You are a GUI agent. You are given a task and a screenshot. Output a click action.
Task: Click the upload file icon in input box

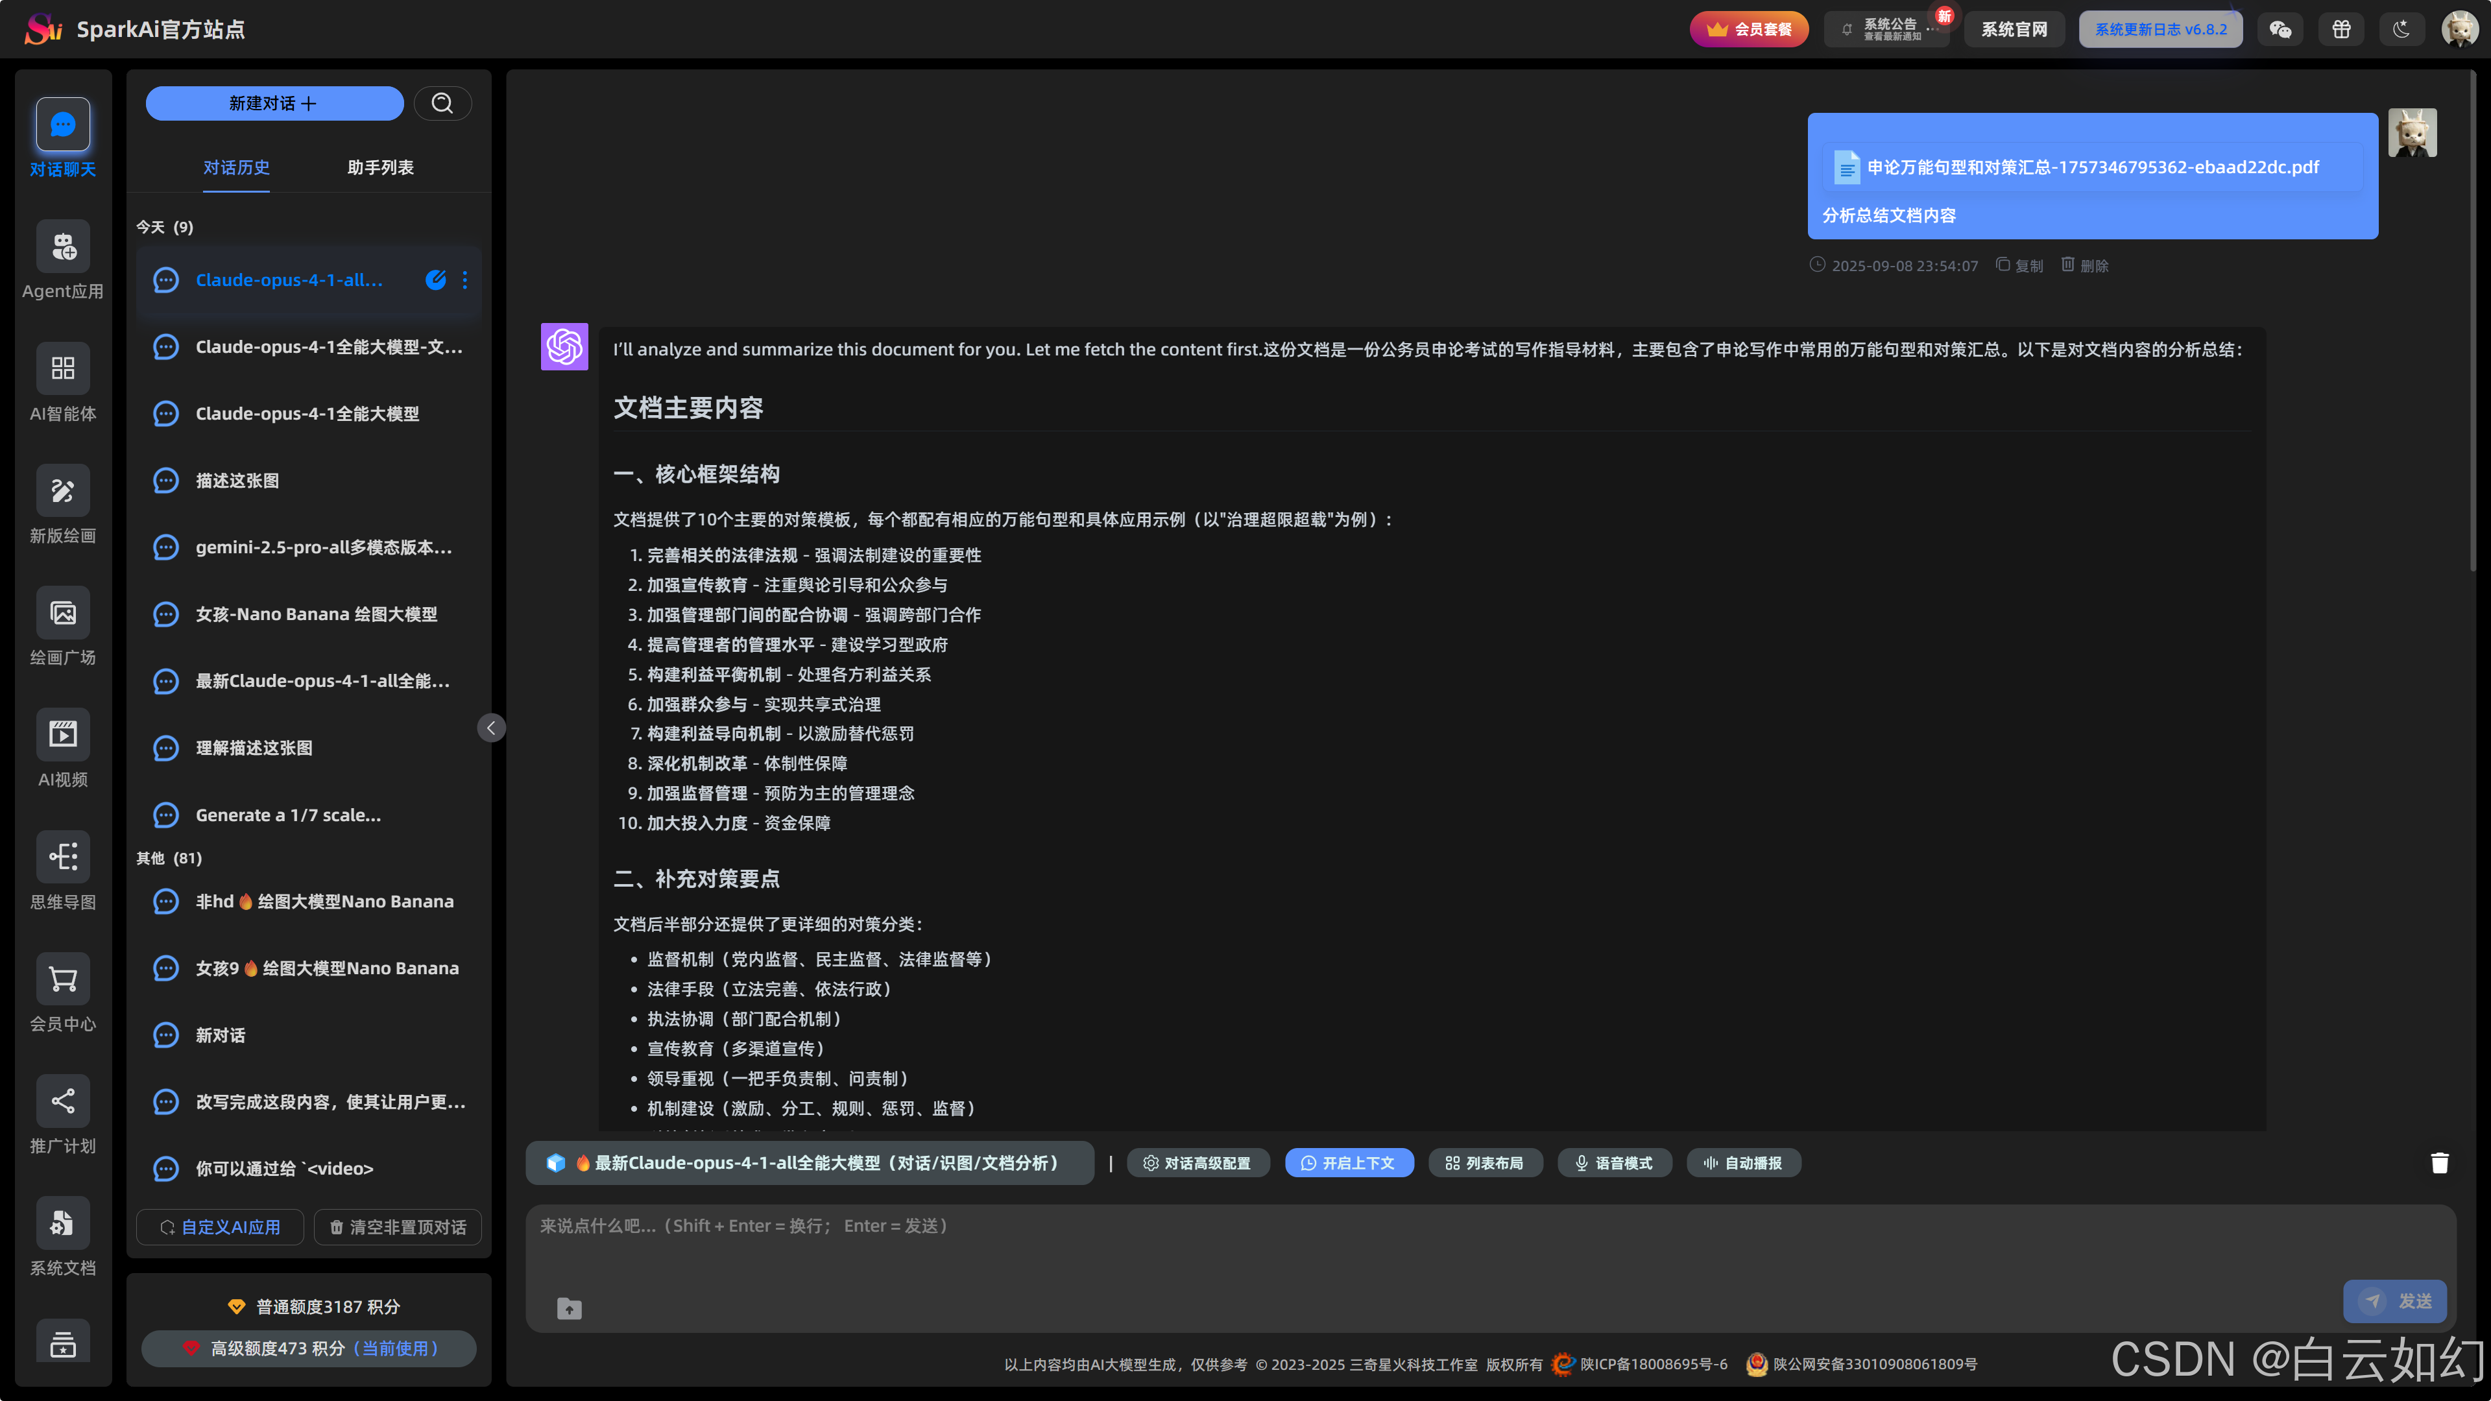pos(570,1308)
